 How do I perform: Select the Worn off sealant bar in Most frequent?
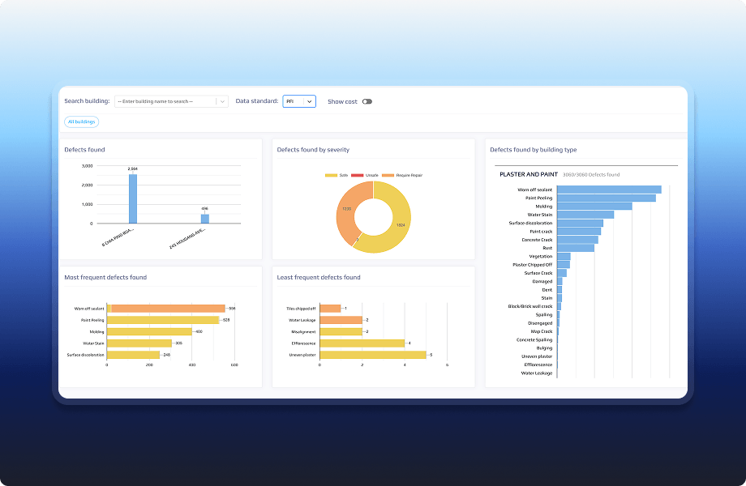165,309
